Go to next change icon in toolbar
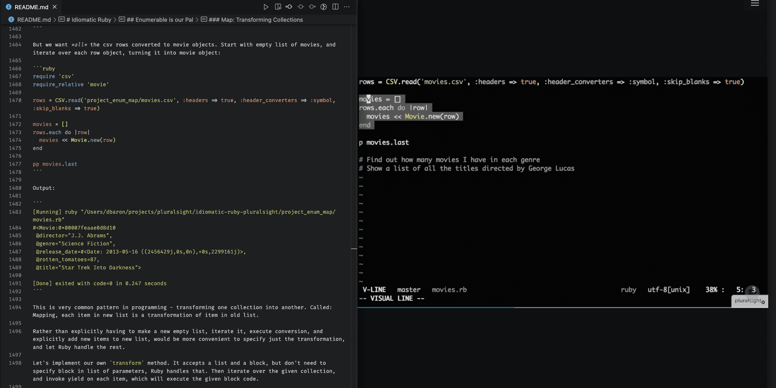Viewport: 776px width, 388px height. [x=312, y=7]
